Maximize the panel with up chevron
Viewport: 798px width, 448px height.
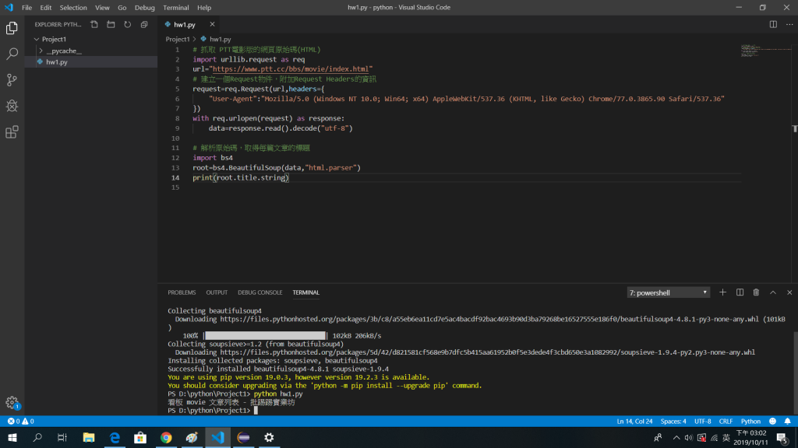(x=773, y=292)
